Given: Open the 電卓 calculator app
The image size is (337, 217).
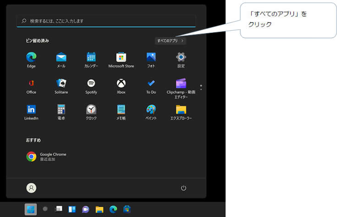Looking at the screenshot, I should [x=61, y=112].
